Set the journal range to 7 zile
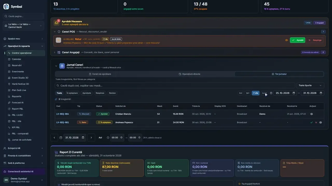The image size is (332, 186). click(255, 93)
